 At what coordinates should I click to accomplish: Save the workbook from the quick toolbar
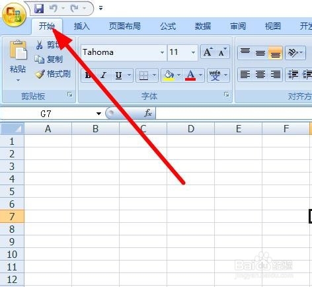point(39,9)
